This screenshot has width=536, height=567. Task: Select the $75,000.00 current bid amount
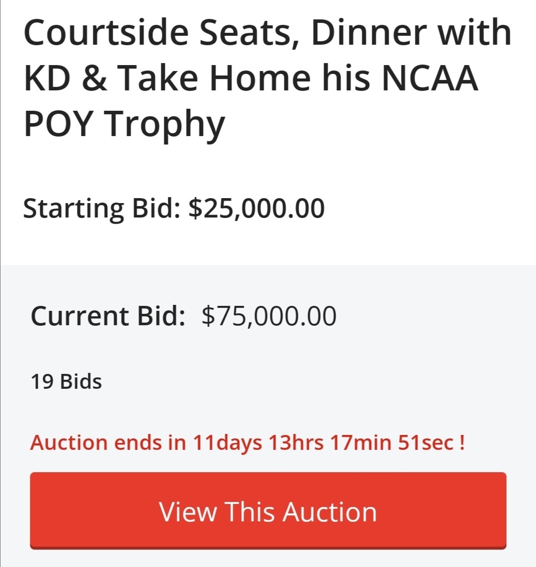tap(269, 316)
